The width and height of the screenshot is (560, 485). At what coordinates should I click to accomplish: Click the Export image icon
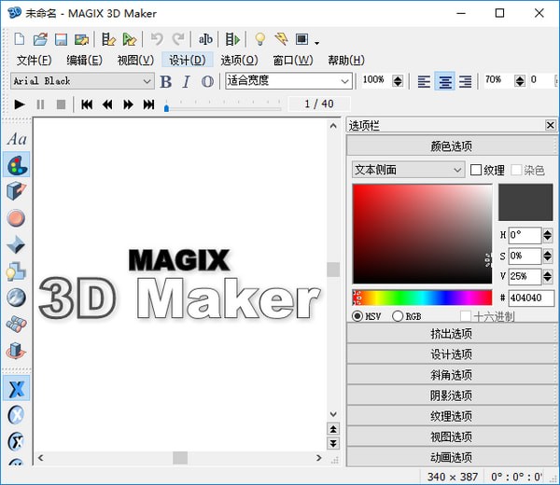(x=81, y=39)
